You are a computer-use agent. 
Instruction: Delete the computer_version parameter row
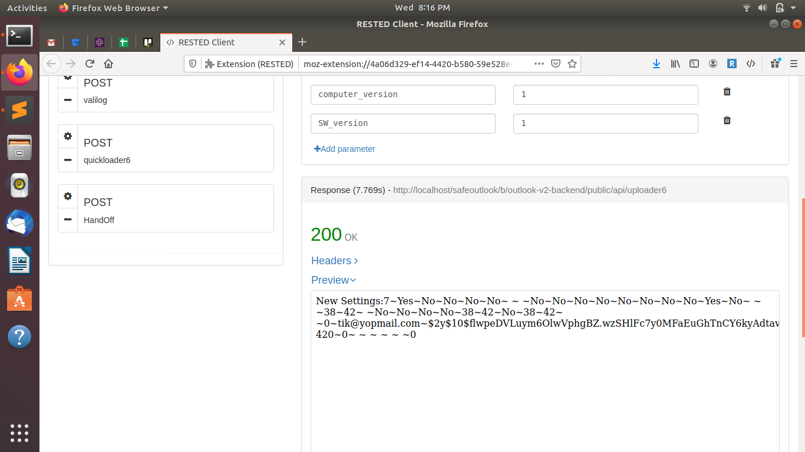(x=727, y=92)
